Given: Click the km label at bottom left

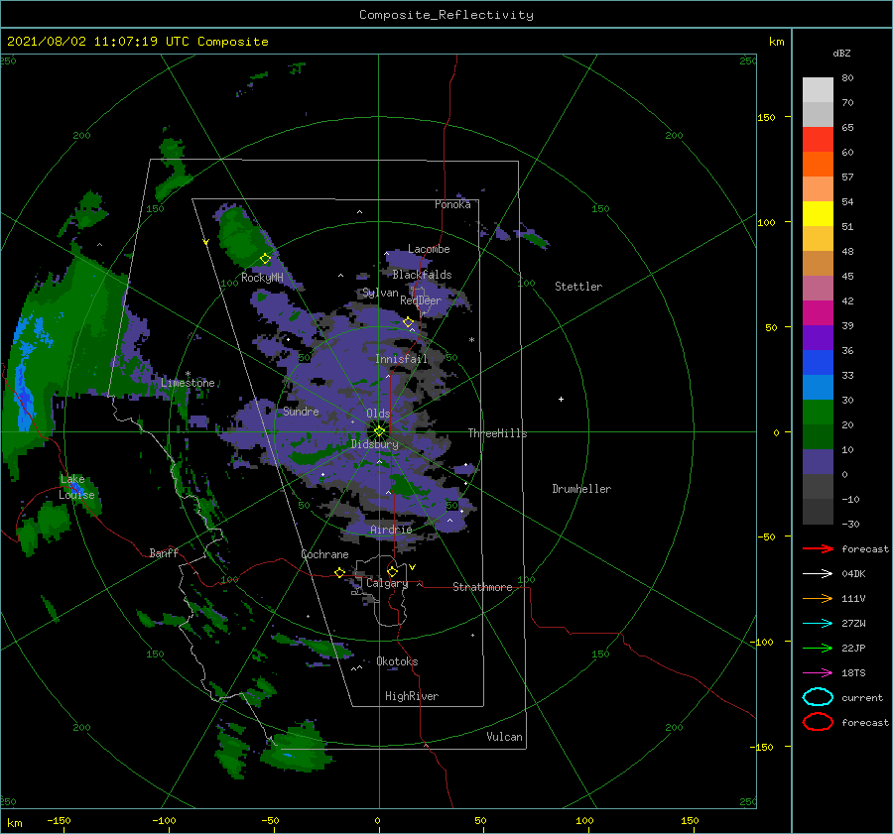Looking at the screenshot, I should tap(14, 823).
